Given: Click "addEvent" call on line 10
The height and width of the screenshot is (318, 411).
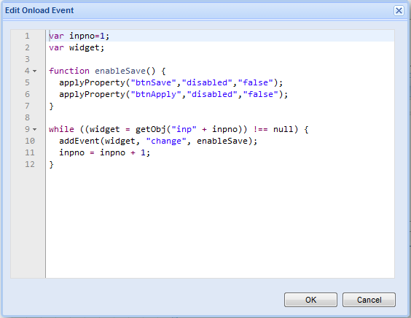Looking at the screenshot, I should click(x=79, y=141).
